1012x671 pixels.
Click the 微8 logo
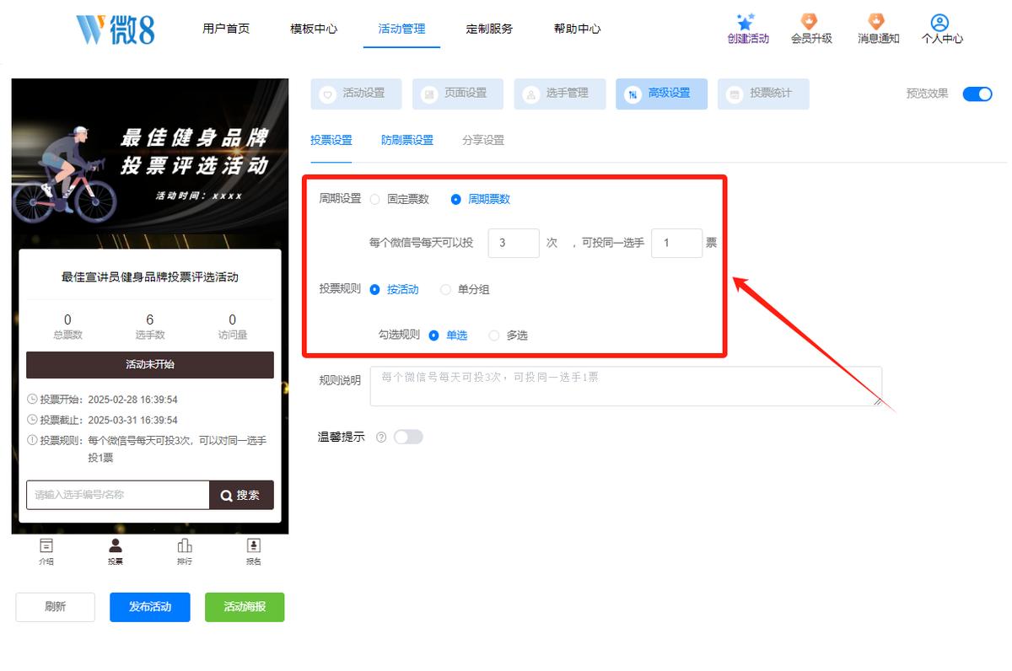(116, 29)
